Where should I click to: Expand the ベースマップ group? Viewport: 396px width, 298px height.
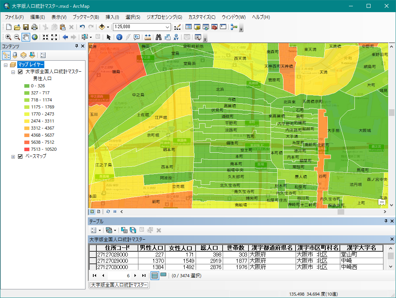[13, 157]
